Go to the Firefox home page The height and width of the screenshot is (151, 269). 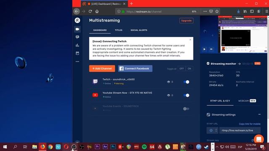click(x=97, y=11)
